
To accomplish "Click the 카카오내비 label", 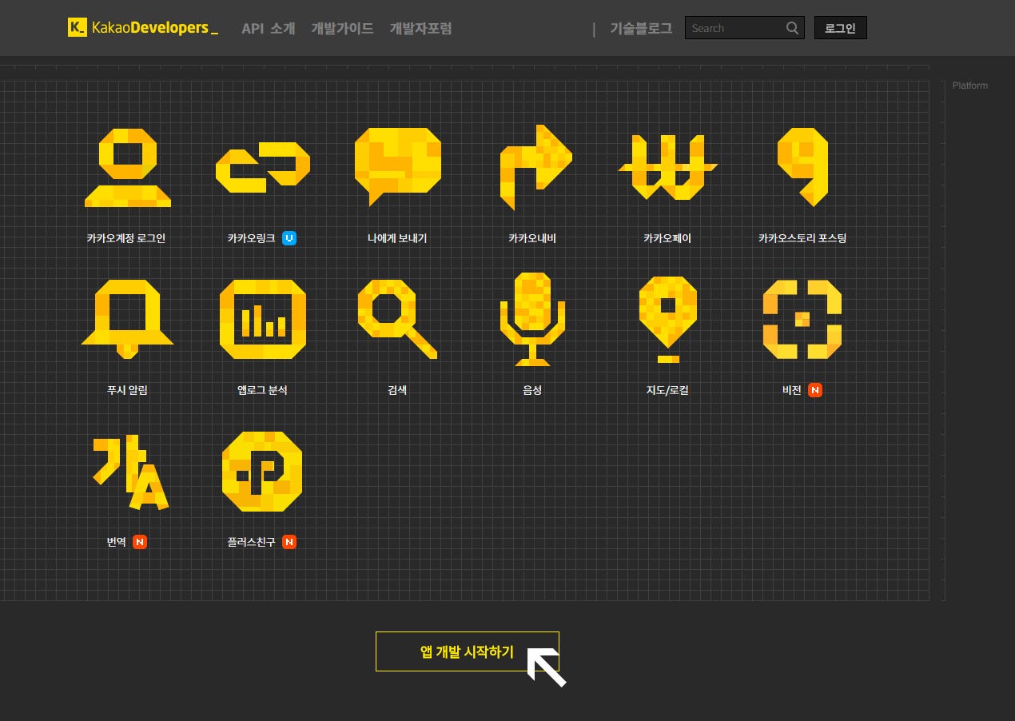I will 532,238.
